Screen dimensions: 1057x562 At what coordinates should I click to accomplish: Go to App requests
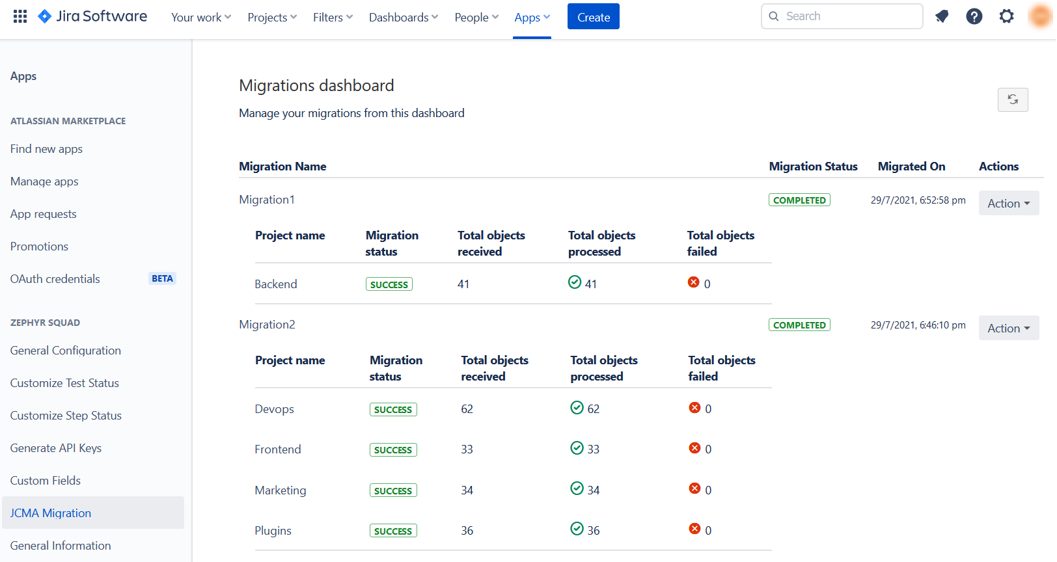point(43,214)
